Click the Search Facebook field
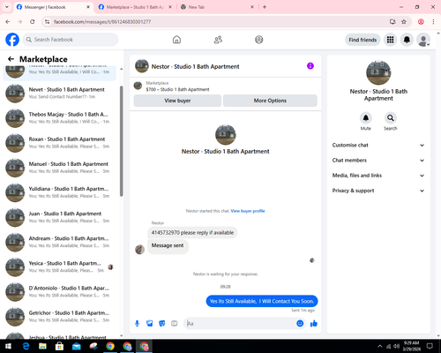The height and width of the screenshot is (353, 441). tap(71, 40)
